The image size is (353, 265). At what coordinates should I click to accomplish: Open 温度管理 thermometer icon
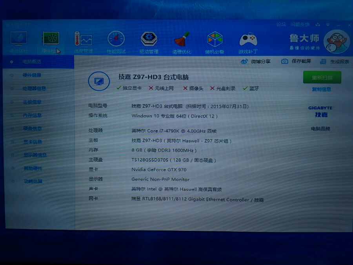pyautogui.click(x=83, y=39)
